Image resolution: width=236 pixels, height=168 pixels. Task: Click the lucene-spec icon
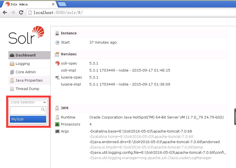[x=57, y=77]
